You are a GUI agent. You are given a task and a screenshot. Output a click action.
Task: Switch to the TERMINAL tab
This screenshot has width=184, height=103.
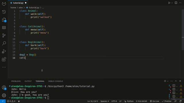coord(40,81)
